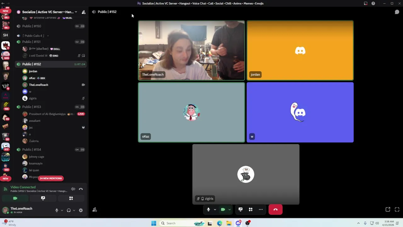Screen dimensions: 403x227
Task: Open File Explorer from taskbar
Action: pos(229,223)
